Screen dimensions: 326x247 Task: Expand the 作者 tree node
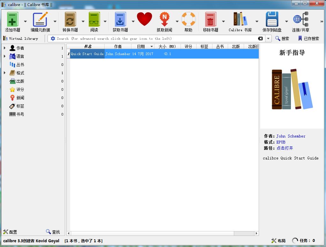pos(4,48)
